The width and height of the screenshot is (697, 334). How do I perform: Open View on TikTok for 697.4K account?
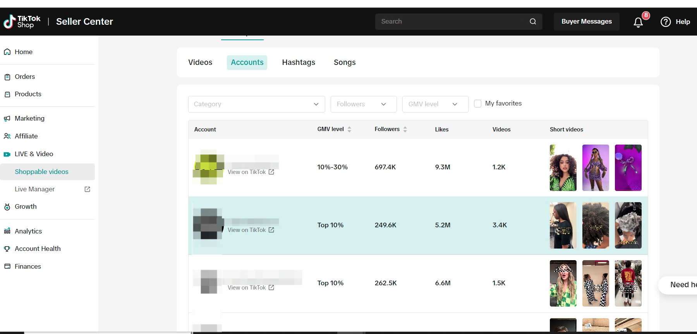(x=251, y=172)
